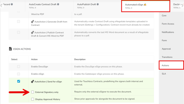184x104 pixels.
Task: Open the Approval section
Action: [x=166, y=49]
